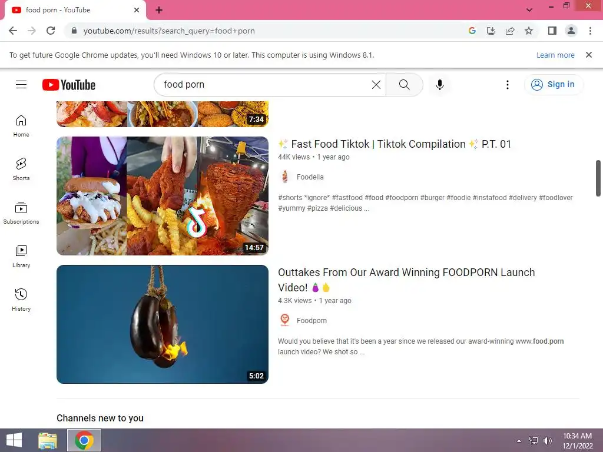Open Foodporn channel name link

312,320
